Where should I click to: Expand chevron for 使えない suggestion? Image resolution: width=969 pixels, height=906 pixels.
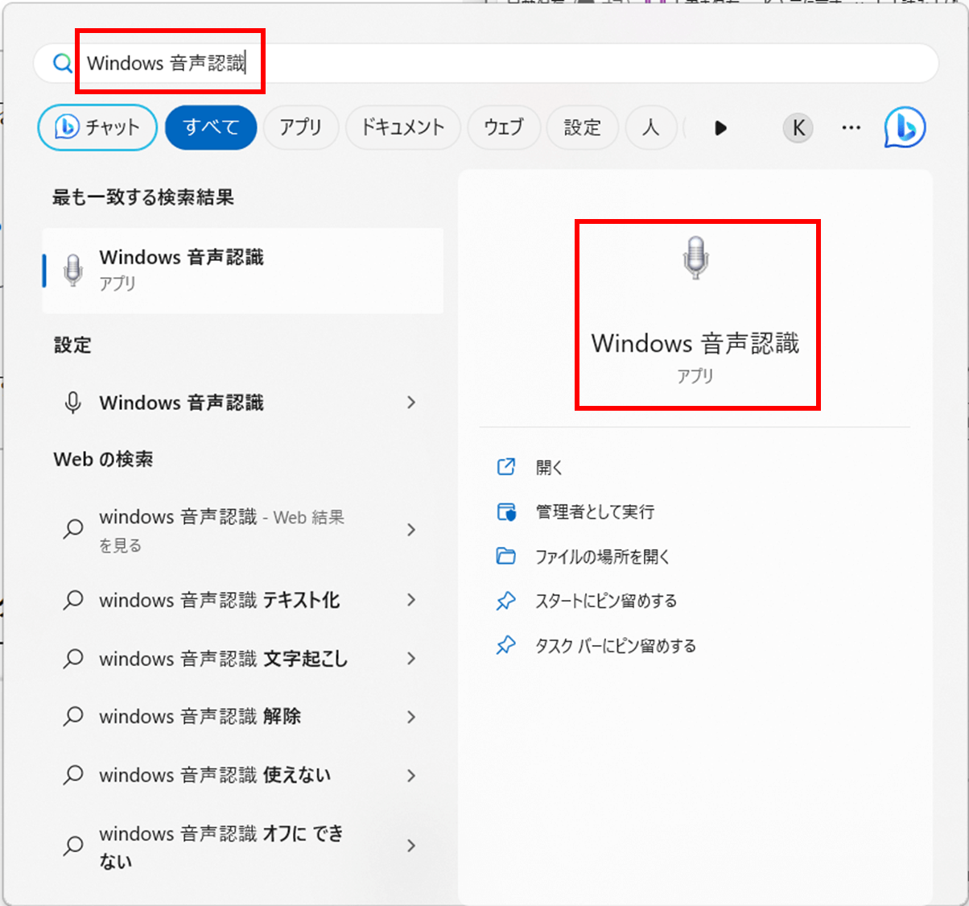(x=411, y=776)
